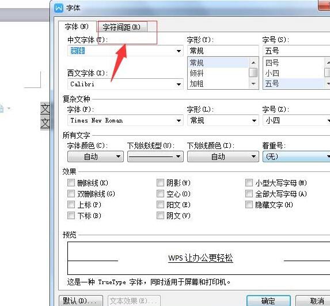Select 小四 in the 字号 list

(294, 73)
